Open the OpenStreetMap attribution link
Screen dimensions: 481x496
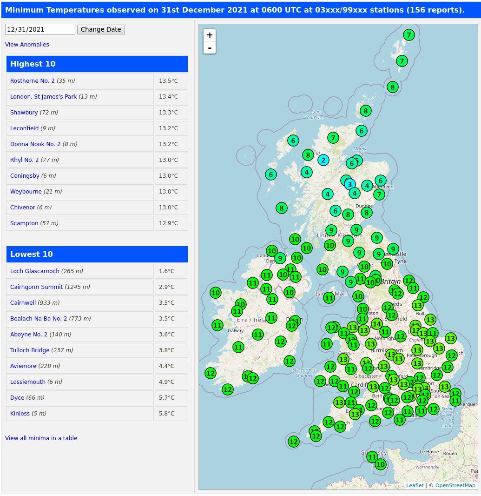pos(455,485)
